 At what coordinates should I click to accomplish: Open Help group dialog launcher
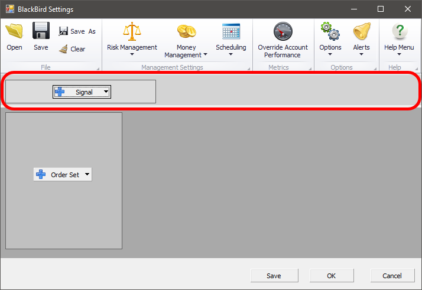click(417, 69)
